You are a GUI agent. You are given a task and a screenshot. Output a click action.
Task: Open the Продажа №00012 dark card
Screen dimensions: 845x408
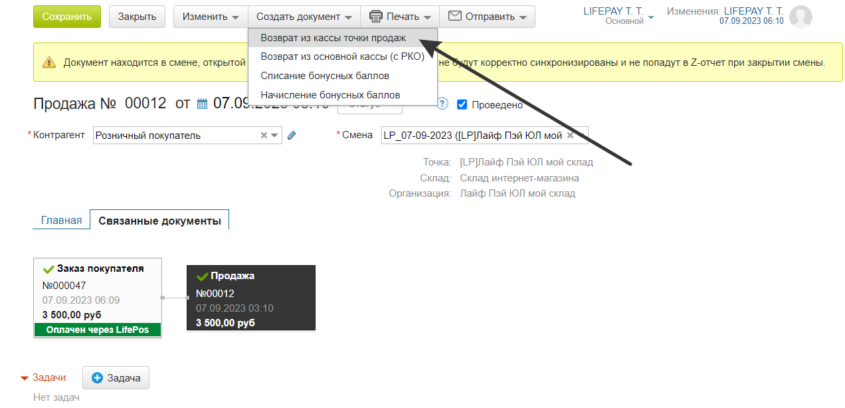tap(251, 298)
